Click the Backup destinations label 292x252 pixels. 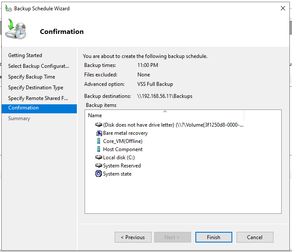coord(107,96)
